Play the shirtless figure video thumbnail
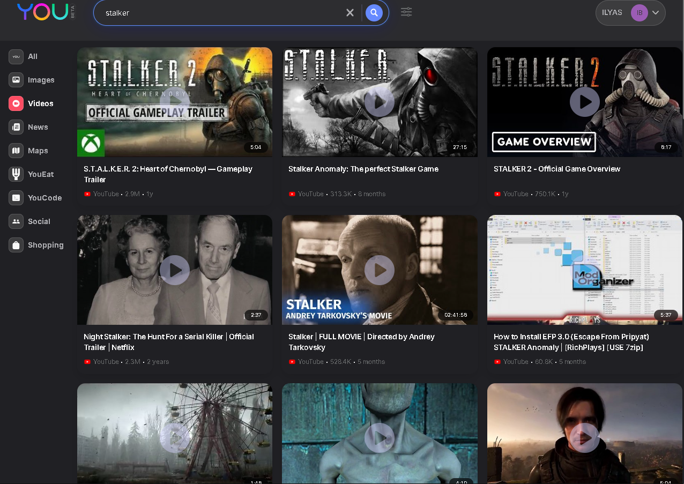Image resolution: width=684 pixels, height=484 pixels. (380, 437)
